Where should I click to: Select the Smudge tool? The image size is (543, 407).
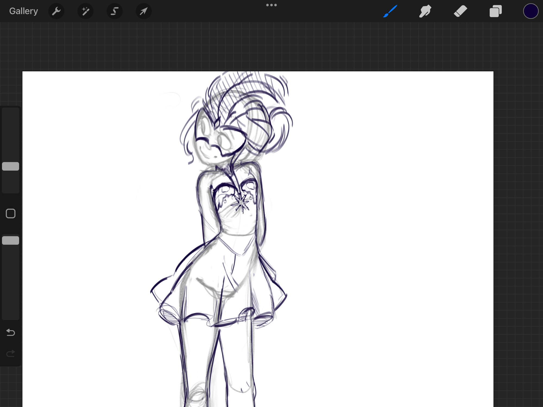click(x=425, y=11)
